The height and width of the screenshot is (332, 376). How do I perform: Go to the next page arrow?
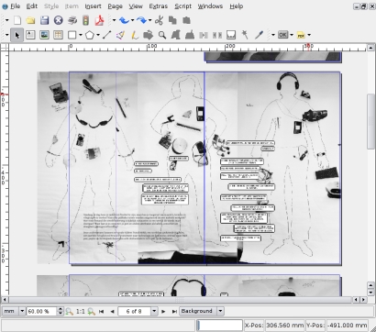click(163, 311)
